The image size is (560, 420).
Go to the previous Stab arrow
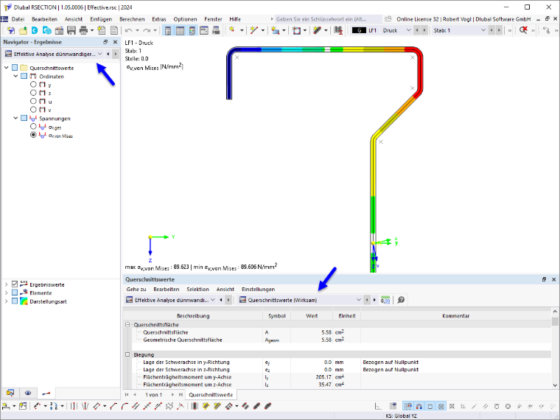click(491, 30)
